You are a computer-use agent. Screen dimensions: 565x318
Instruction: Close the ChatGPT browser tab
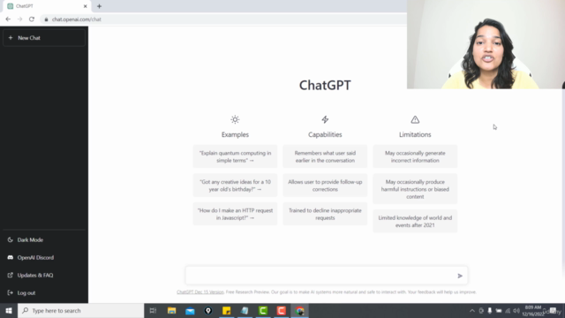(x=85, y=6)
